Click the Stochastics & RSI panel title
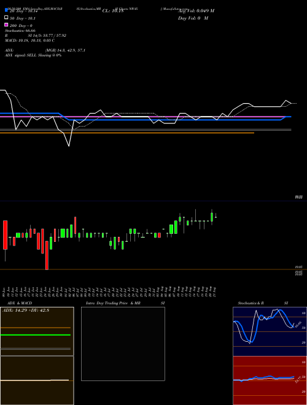The width and height of the screenshot is (307, 405). [x=251, y=303]
